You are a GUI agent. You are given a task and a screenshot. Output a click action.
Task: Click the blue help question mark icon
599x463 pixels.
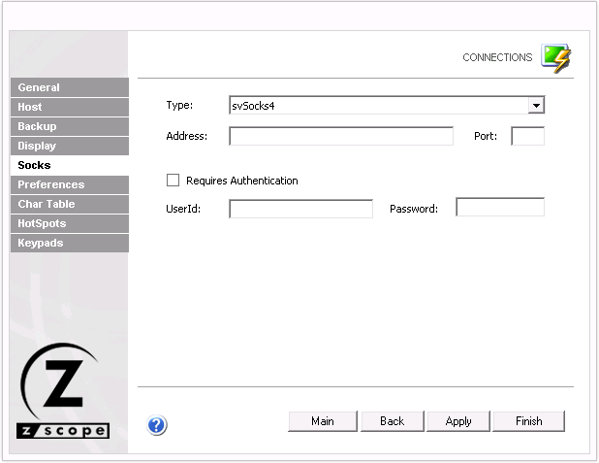(x=157, y=425)
